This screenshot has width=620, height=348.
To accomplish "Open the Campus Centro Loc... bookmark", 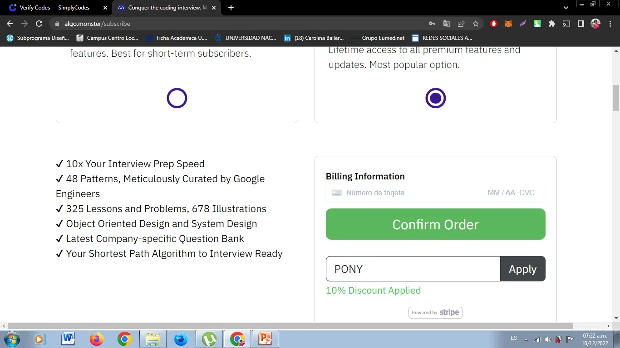I will (x=108, y=38).
